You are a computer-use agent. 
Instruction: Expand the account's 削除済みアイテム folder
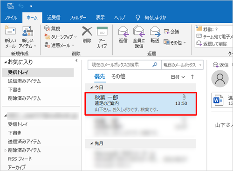coord(6,150)
